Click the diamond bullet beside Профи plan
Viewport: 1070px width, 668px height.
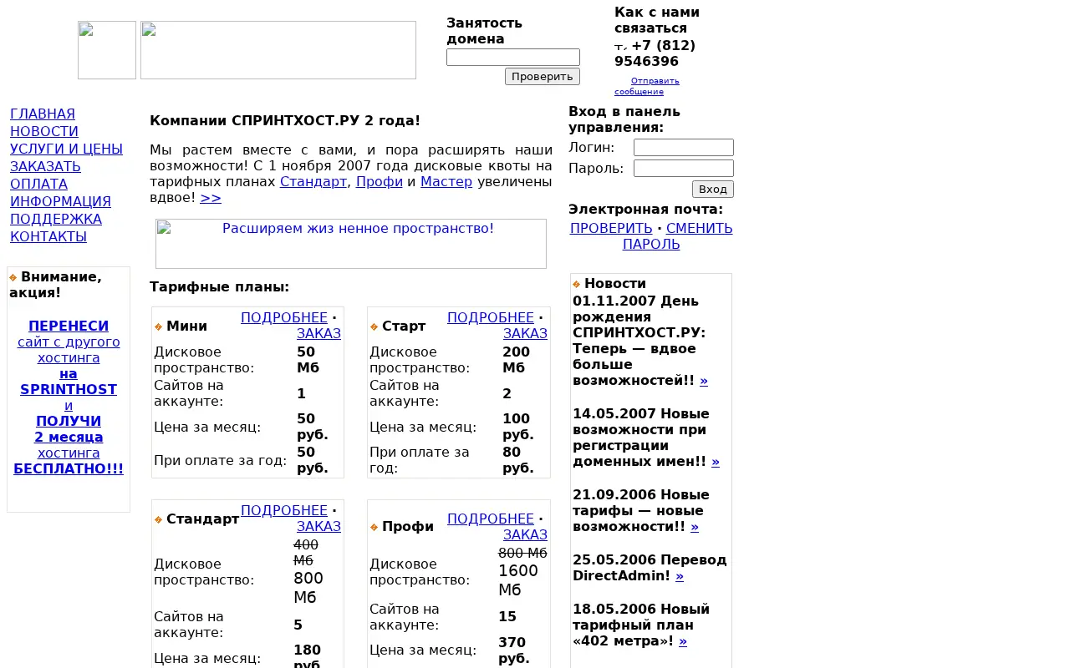pyautogui.click(x=374, y=527)
